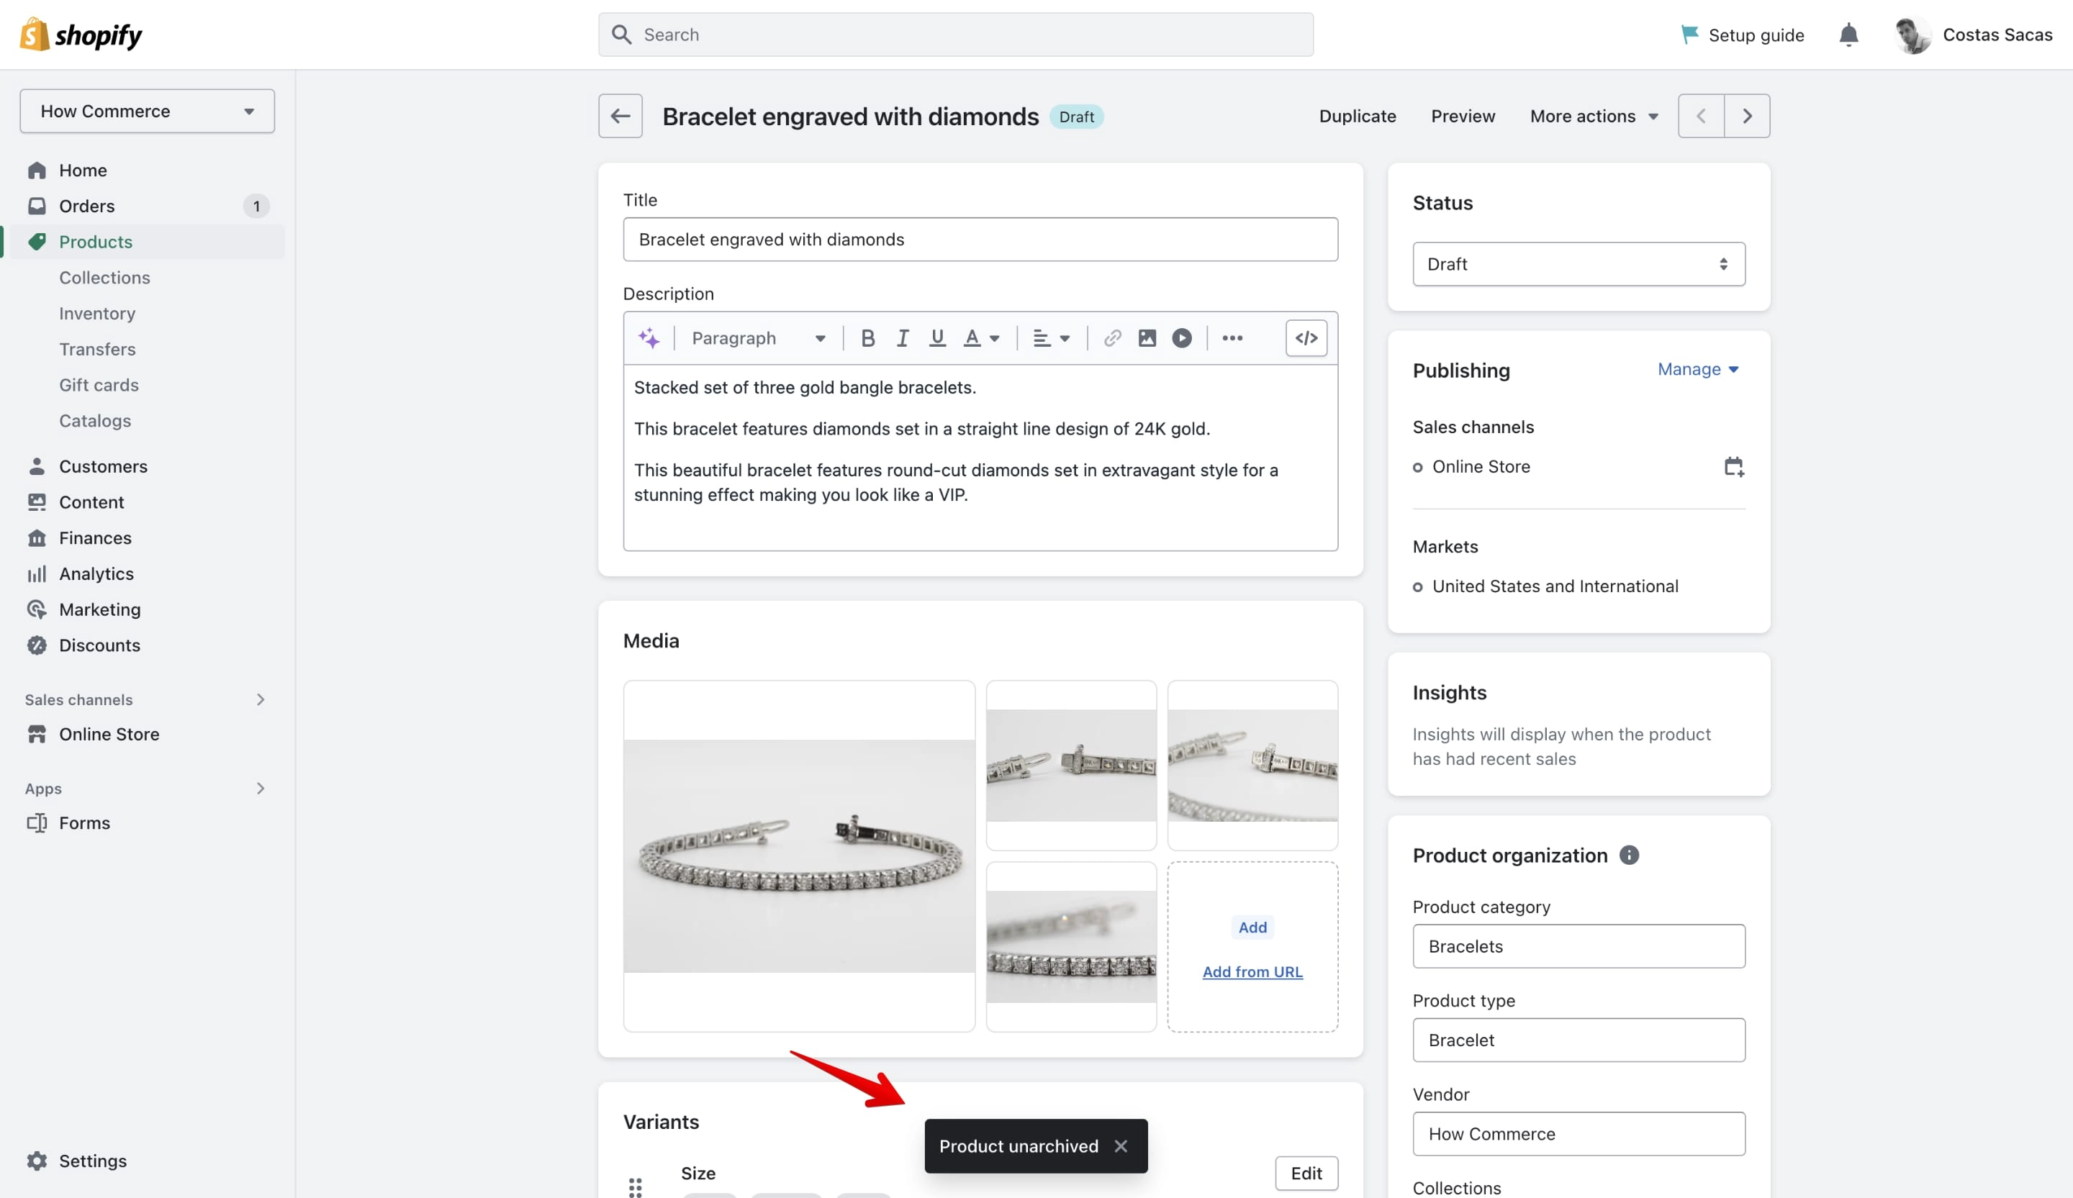2073x1198 pixels.
Task: Open the Status Draft dropdown
Action: [1579, 264]
